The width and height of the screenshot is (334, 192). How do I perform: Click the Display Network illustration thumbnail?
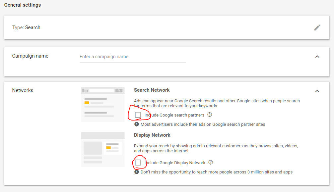(103, 149)
